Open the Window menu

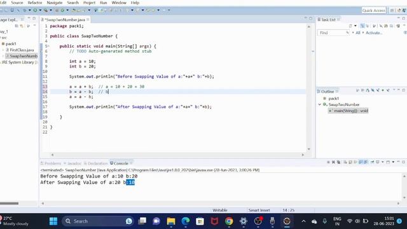[119, 3]
